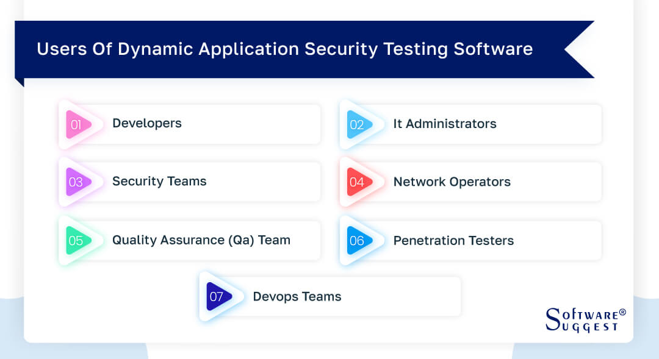Select the It Administrators label

445,124
